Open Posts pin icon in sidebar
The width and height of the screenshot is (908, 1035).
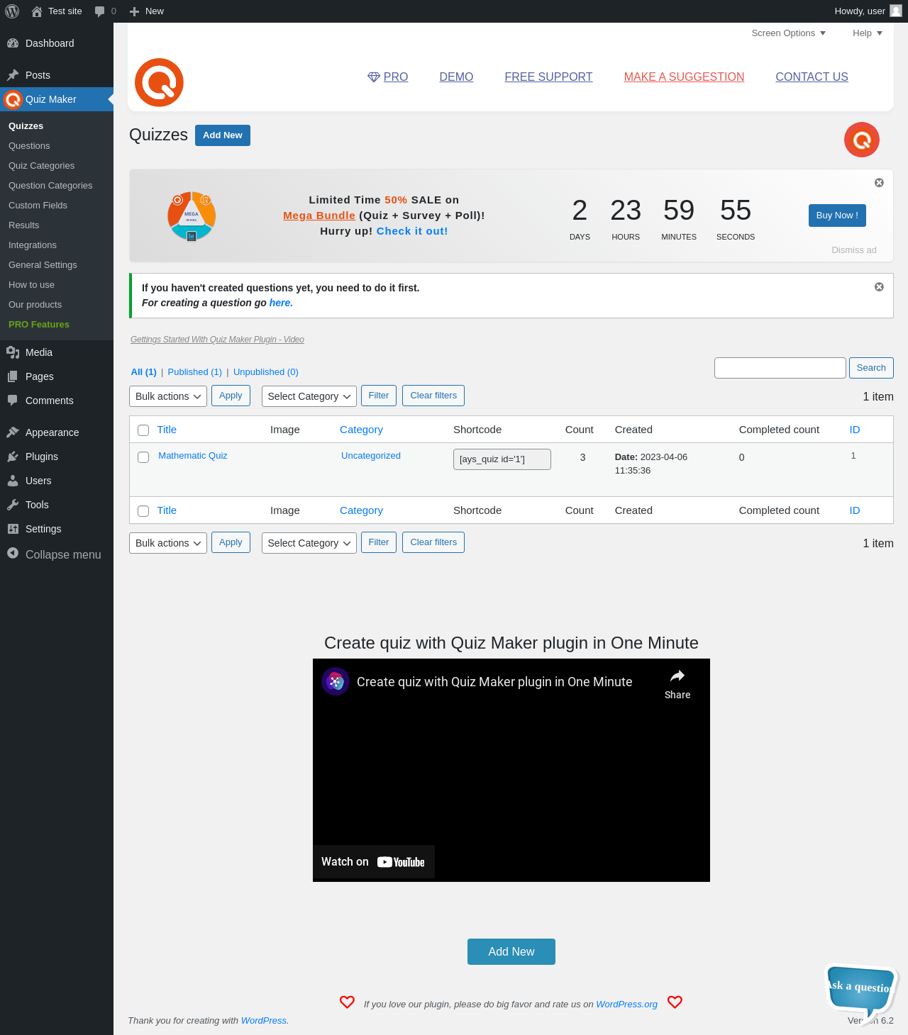[13, 75]
